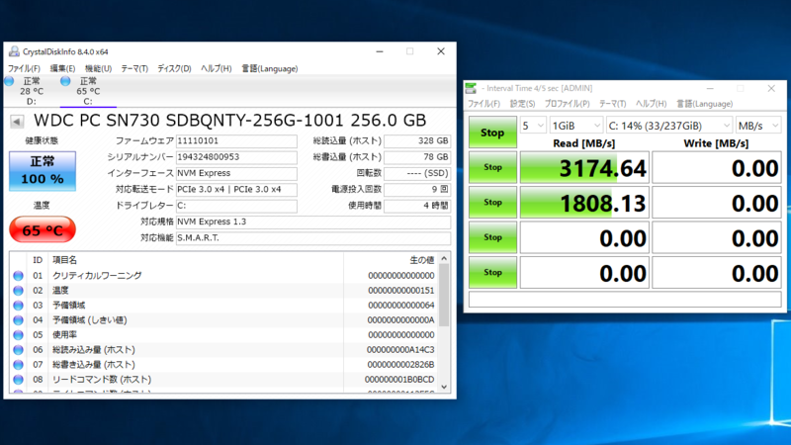Click the 総書込量 value 78 GB
Screen dimensions: 791x445
pyautogui.click(x=417, y=157)
